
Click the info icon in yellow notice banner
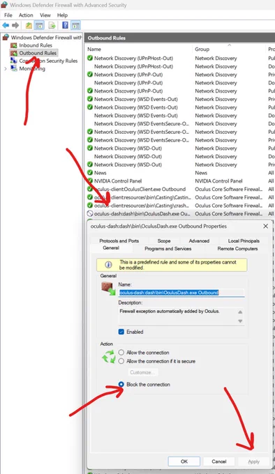108,265
